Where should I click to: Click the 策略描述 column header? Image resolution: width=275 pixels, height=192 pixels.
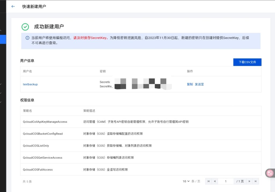click(89, 111)
